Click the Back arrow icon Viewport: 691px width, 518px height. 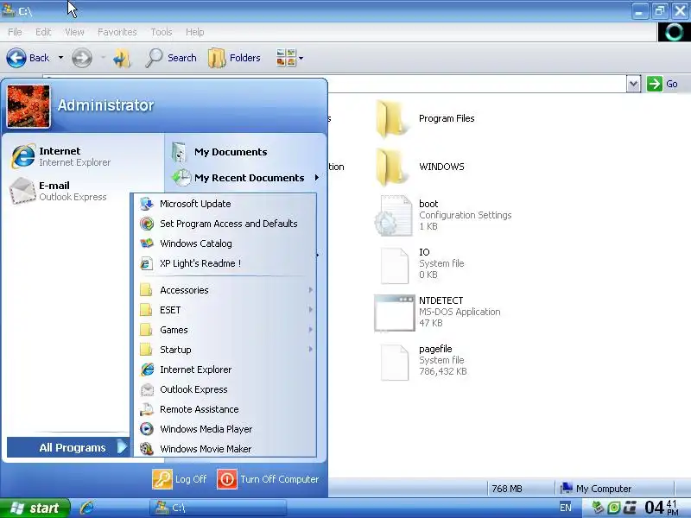pos(16,58)
